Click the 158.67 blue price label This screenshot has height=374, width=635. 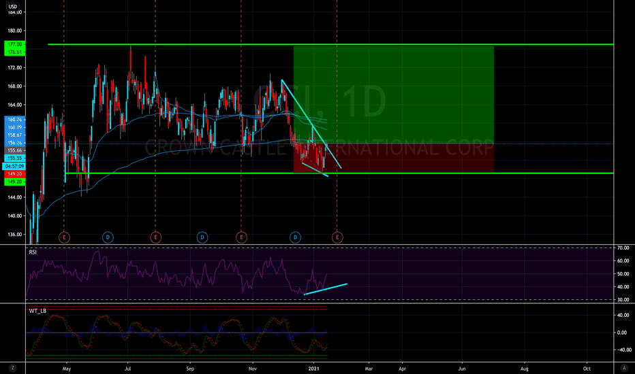coord(14,135)
